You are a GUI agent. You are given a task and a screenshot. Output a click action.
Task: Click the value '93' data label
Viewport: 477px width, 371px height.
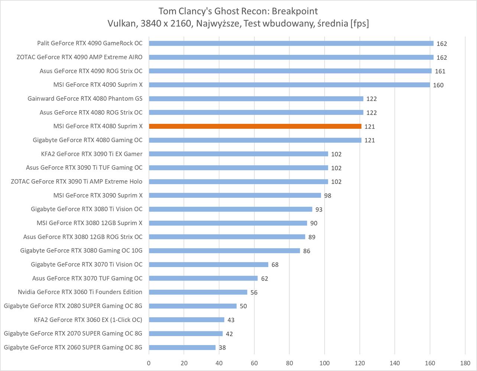tap(319, 210)
